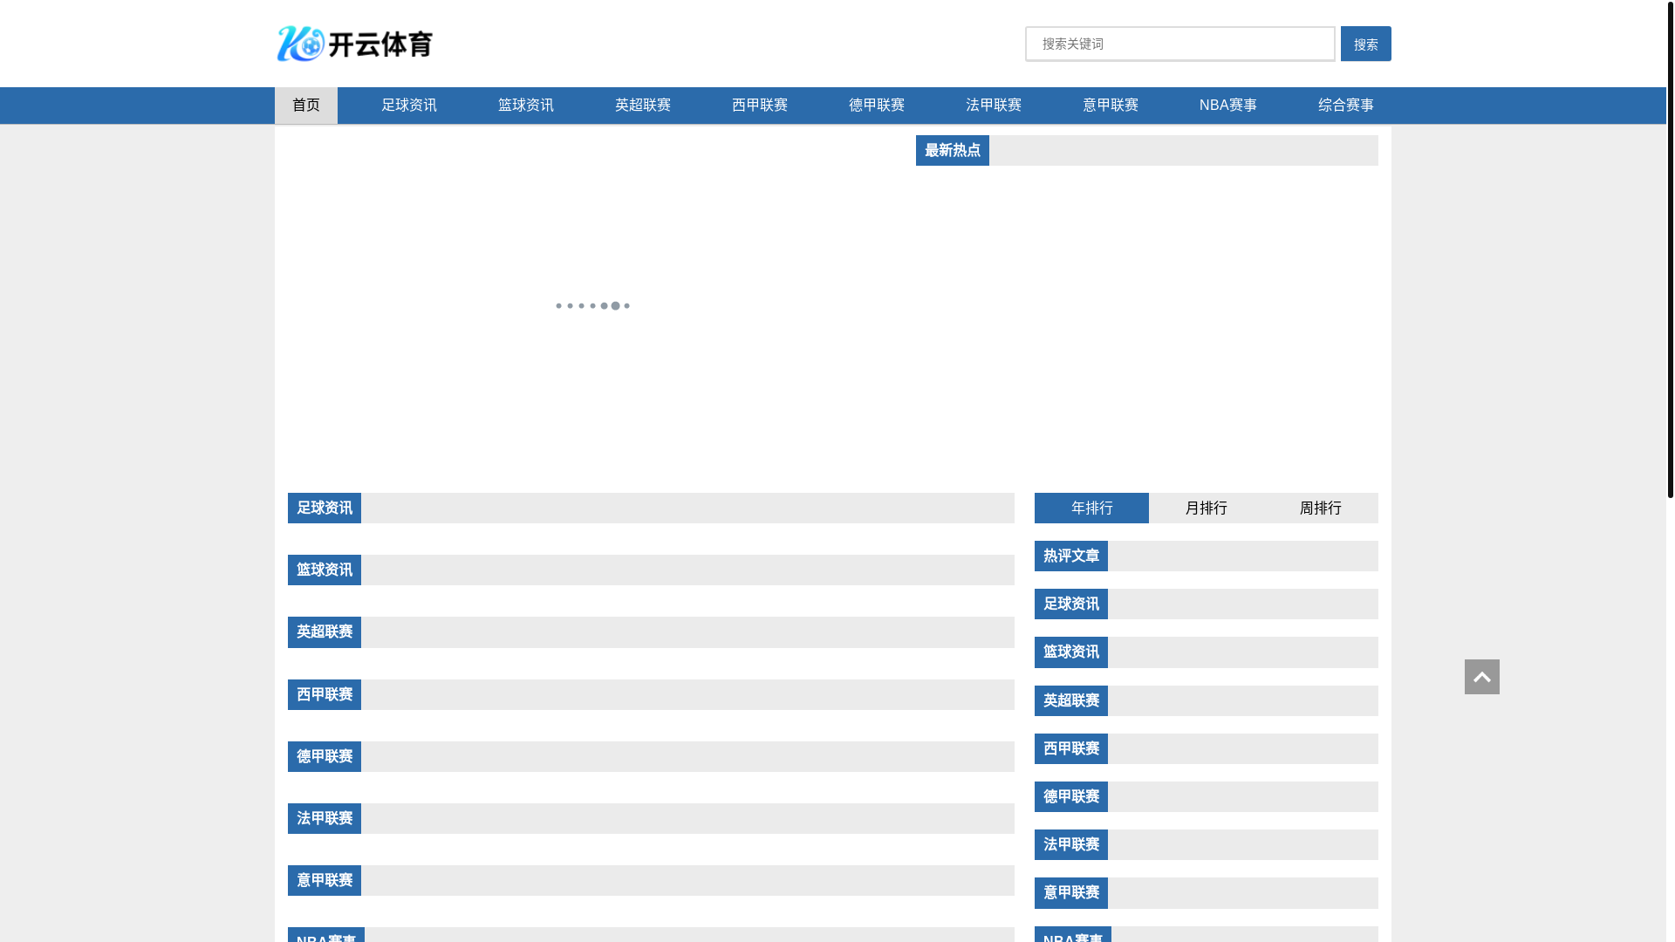Select the enlarged active carousel dot
Screen dimensions: 1675x942
click(x=615, y=306)
